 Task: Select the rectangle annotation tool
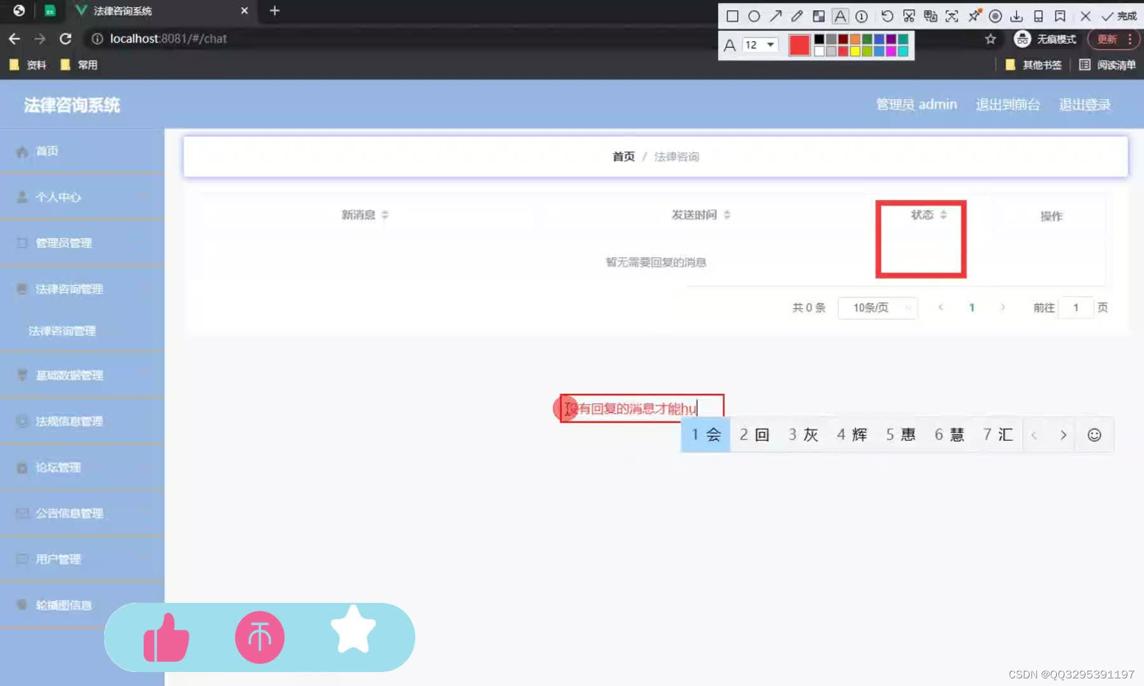pyautogui.click(x=732, y=17)
